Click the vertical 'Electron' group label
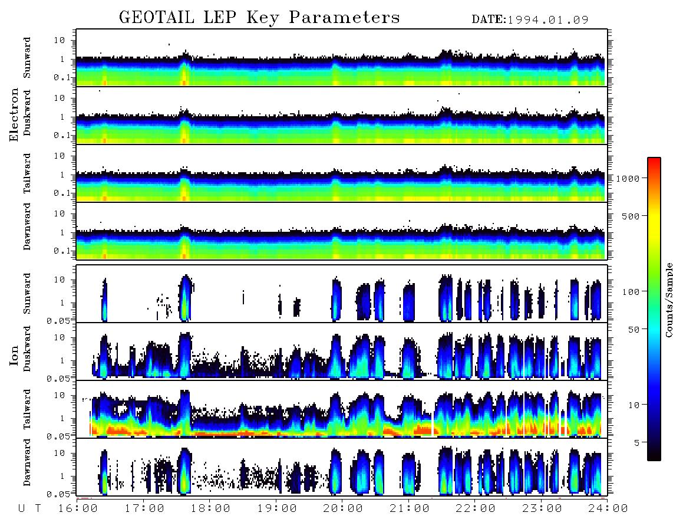The height and width of the screenshot is (519, 673). click(x=14, y=114)
